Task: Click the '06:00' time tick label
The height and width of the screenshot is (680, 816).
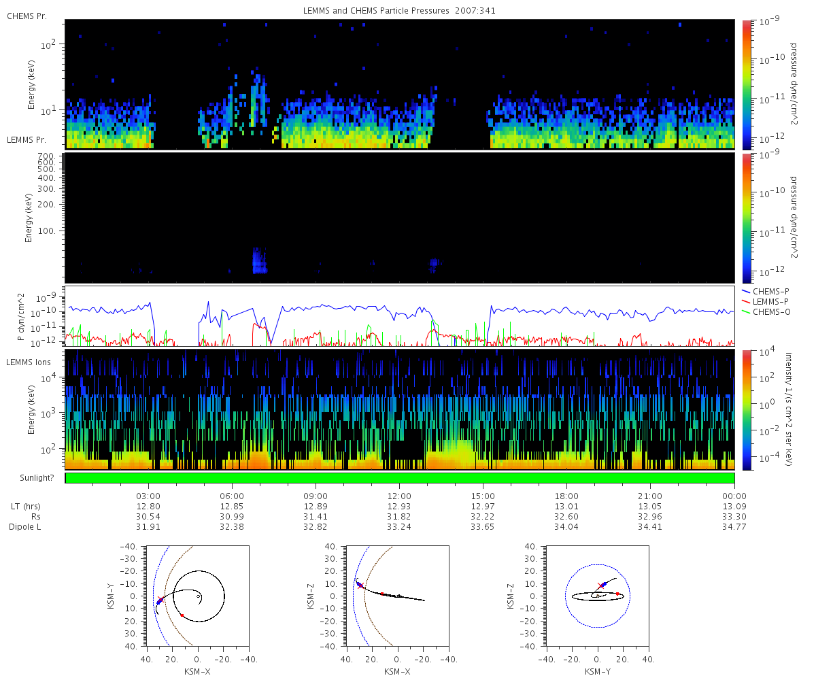Action: [232, 496]
